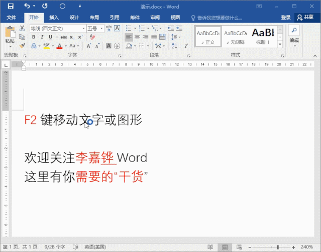Click the 登录 sign-in link
The height and width of the screenshot is (252, 321).
coord(286,18)
